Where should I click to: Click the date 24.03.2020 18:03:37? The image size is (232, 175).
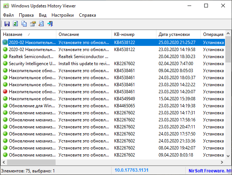[x=177, y=78]
